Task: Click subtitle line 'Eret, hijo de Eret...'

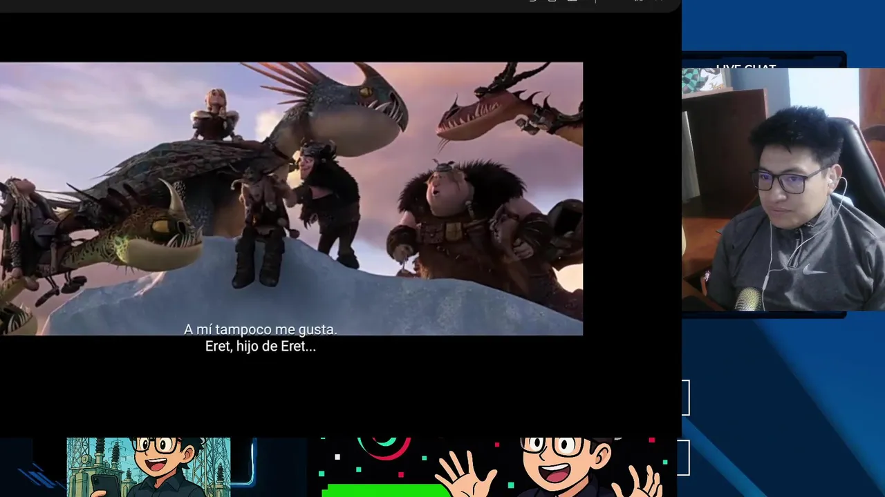Action: 261,347
